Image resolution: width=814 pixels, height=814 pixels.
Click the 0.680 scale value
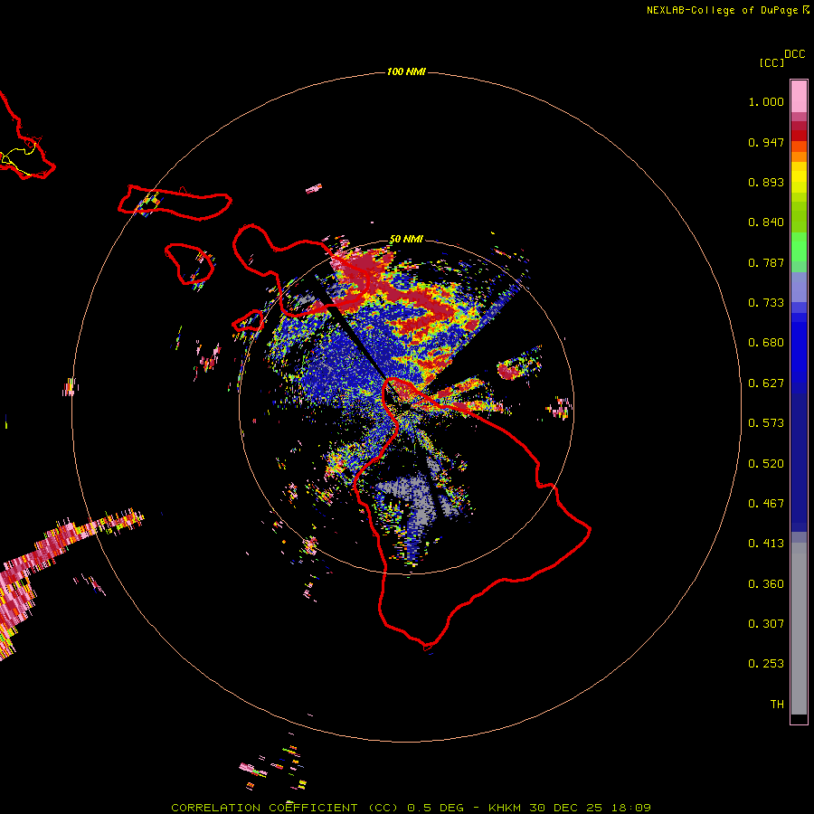coord(766,343)
